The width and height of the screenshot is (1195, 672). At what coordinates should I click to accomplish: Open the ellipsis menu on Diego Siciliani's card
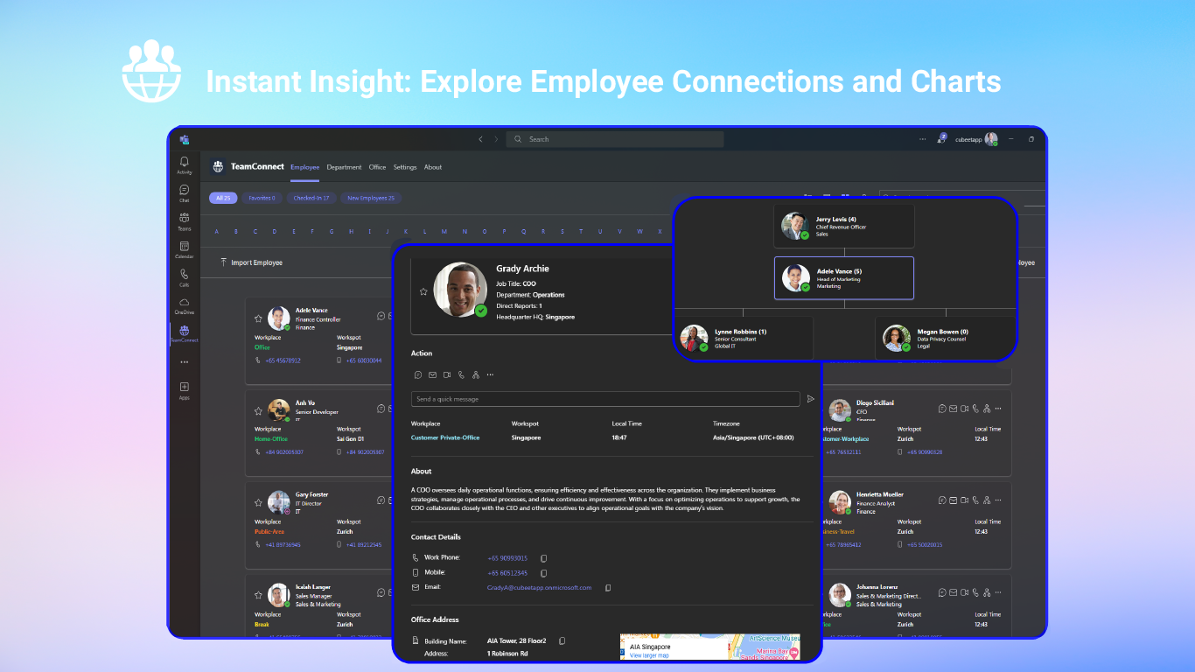[997, 408]
